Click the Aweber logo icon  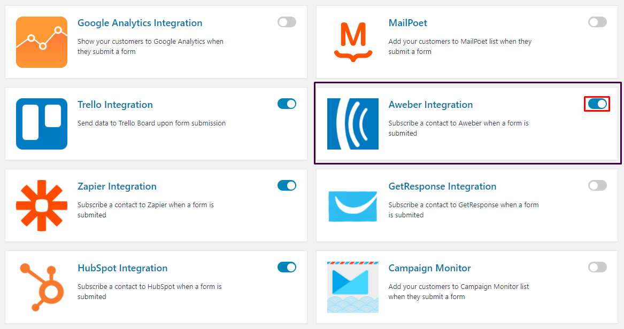[352, 124]
